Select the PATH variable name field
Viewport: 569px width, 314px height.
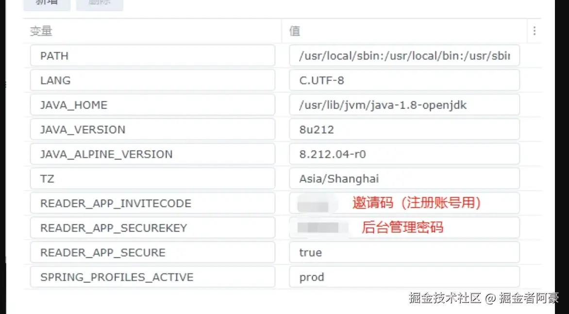coord(152,56)
